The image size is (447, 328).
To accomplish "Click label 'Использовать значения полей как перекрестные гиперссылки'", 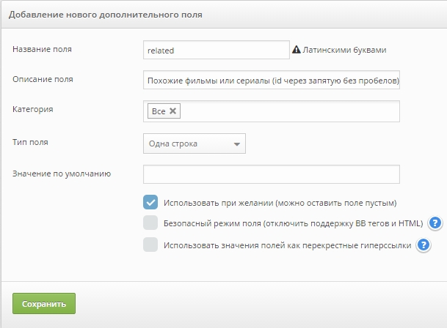I will (288, 245).
